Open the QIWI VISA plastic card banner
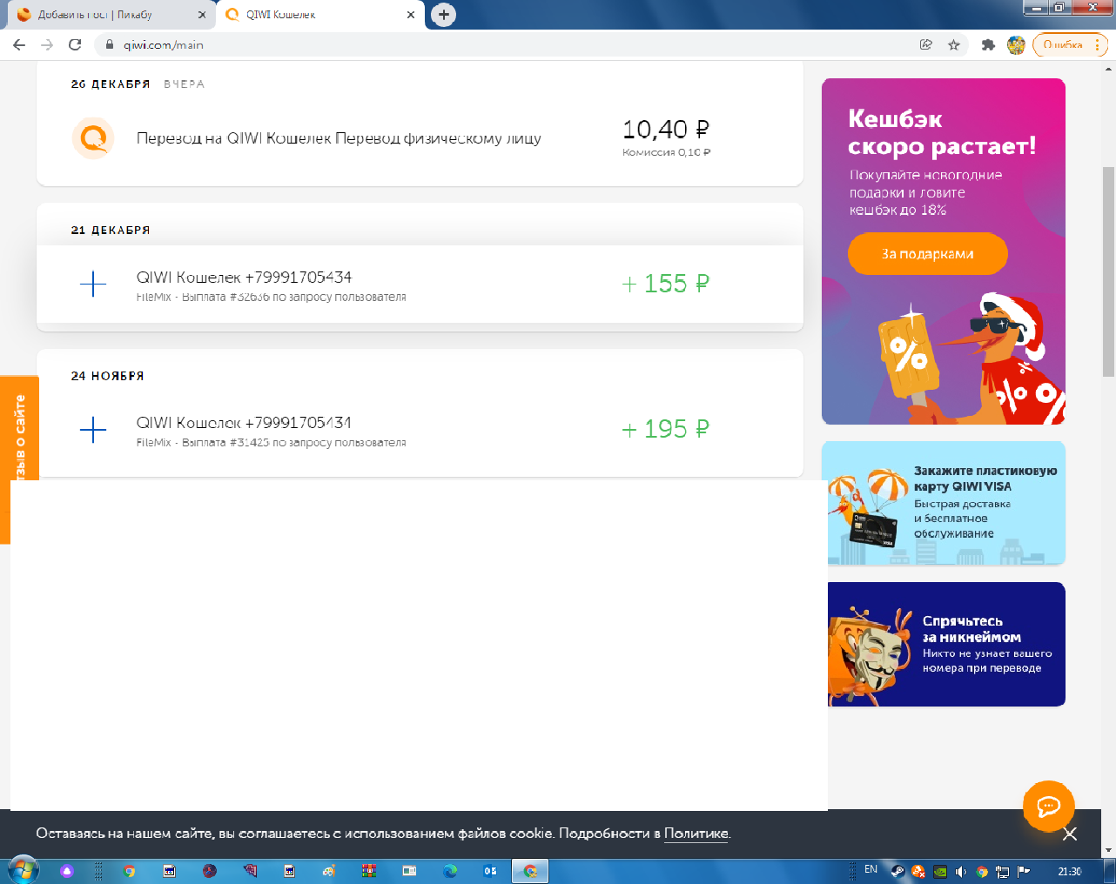The height and width of the screenshot is (884, 1116). tap(944, 503)
